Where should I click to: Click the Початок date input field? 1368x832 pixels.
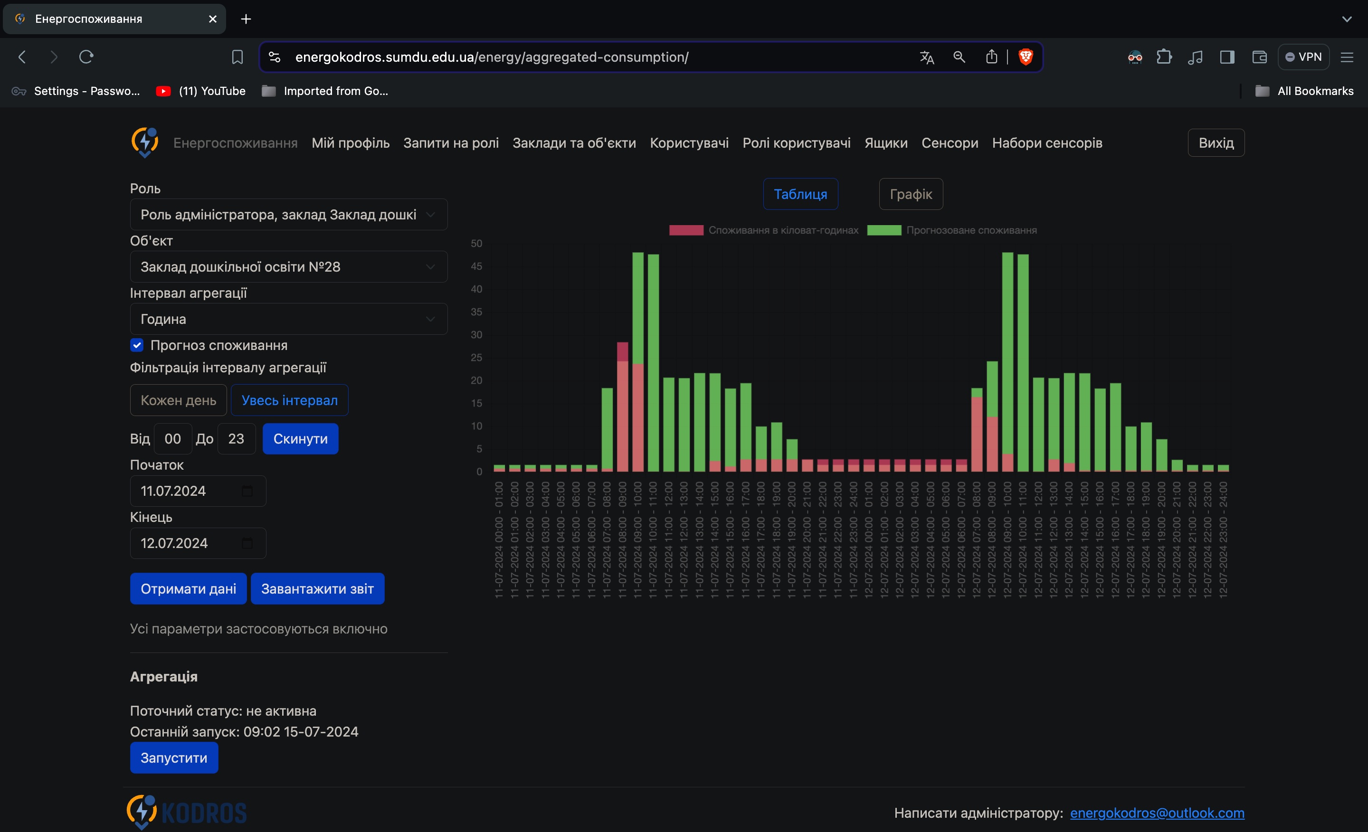(x=183, y=491)
